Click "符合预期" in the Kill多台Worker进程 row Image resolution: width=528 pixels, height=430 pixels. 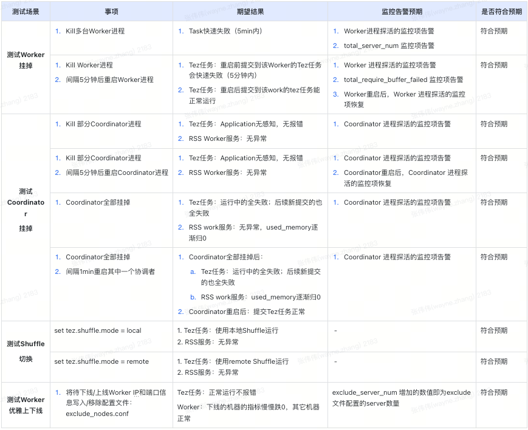pyautogui.click(x=493, y=32)
